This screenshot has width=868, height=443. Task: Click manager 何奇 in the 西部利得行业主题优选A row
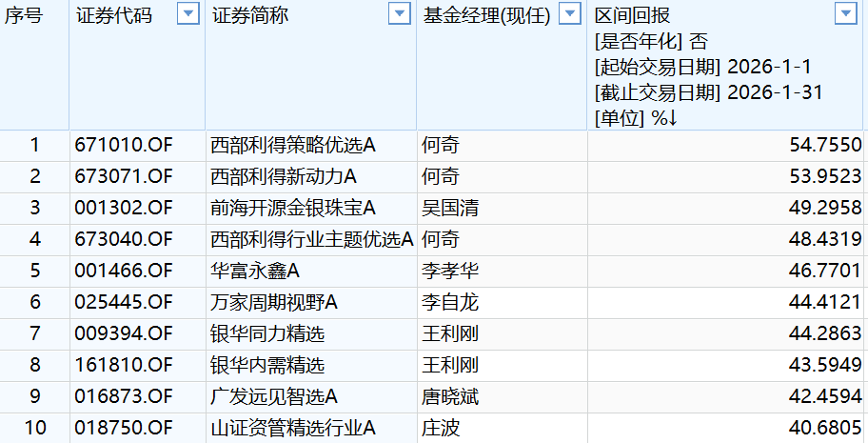[x=441, y=239]
